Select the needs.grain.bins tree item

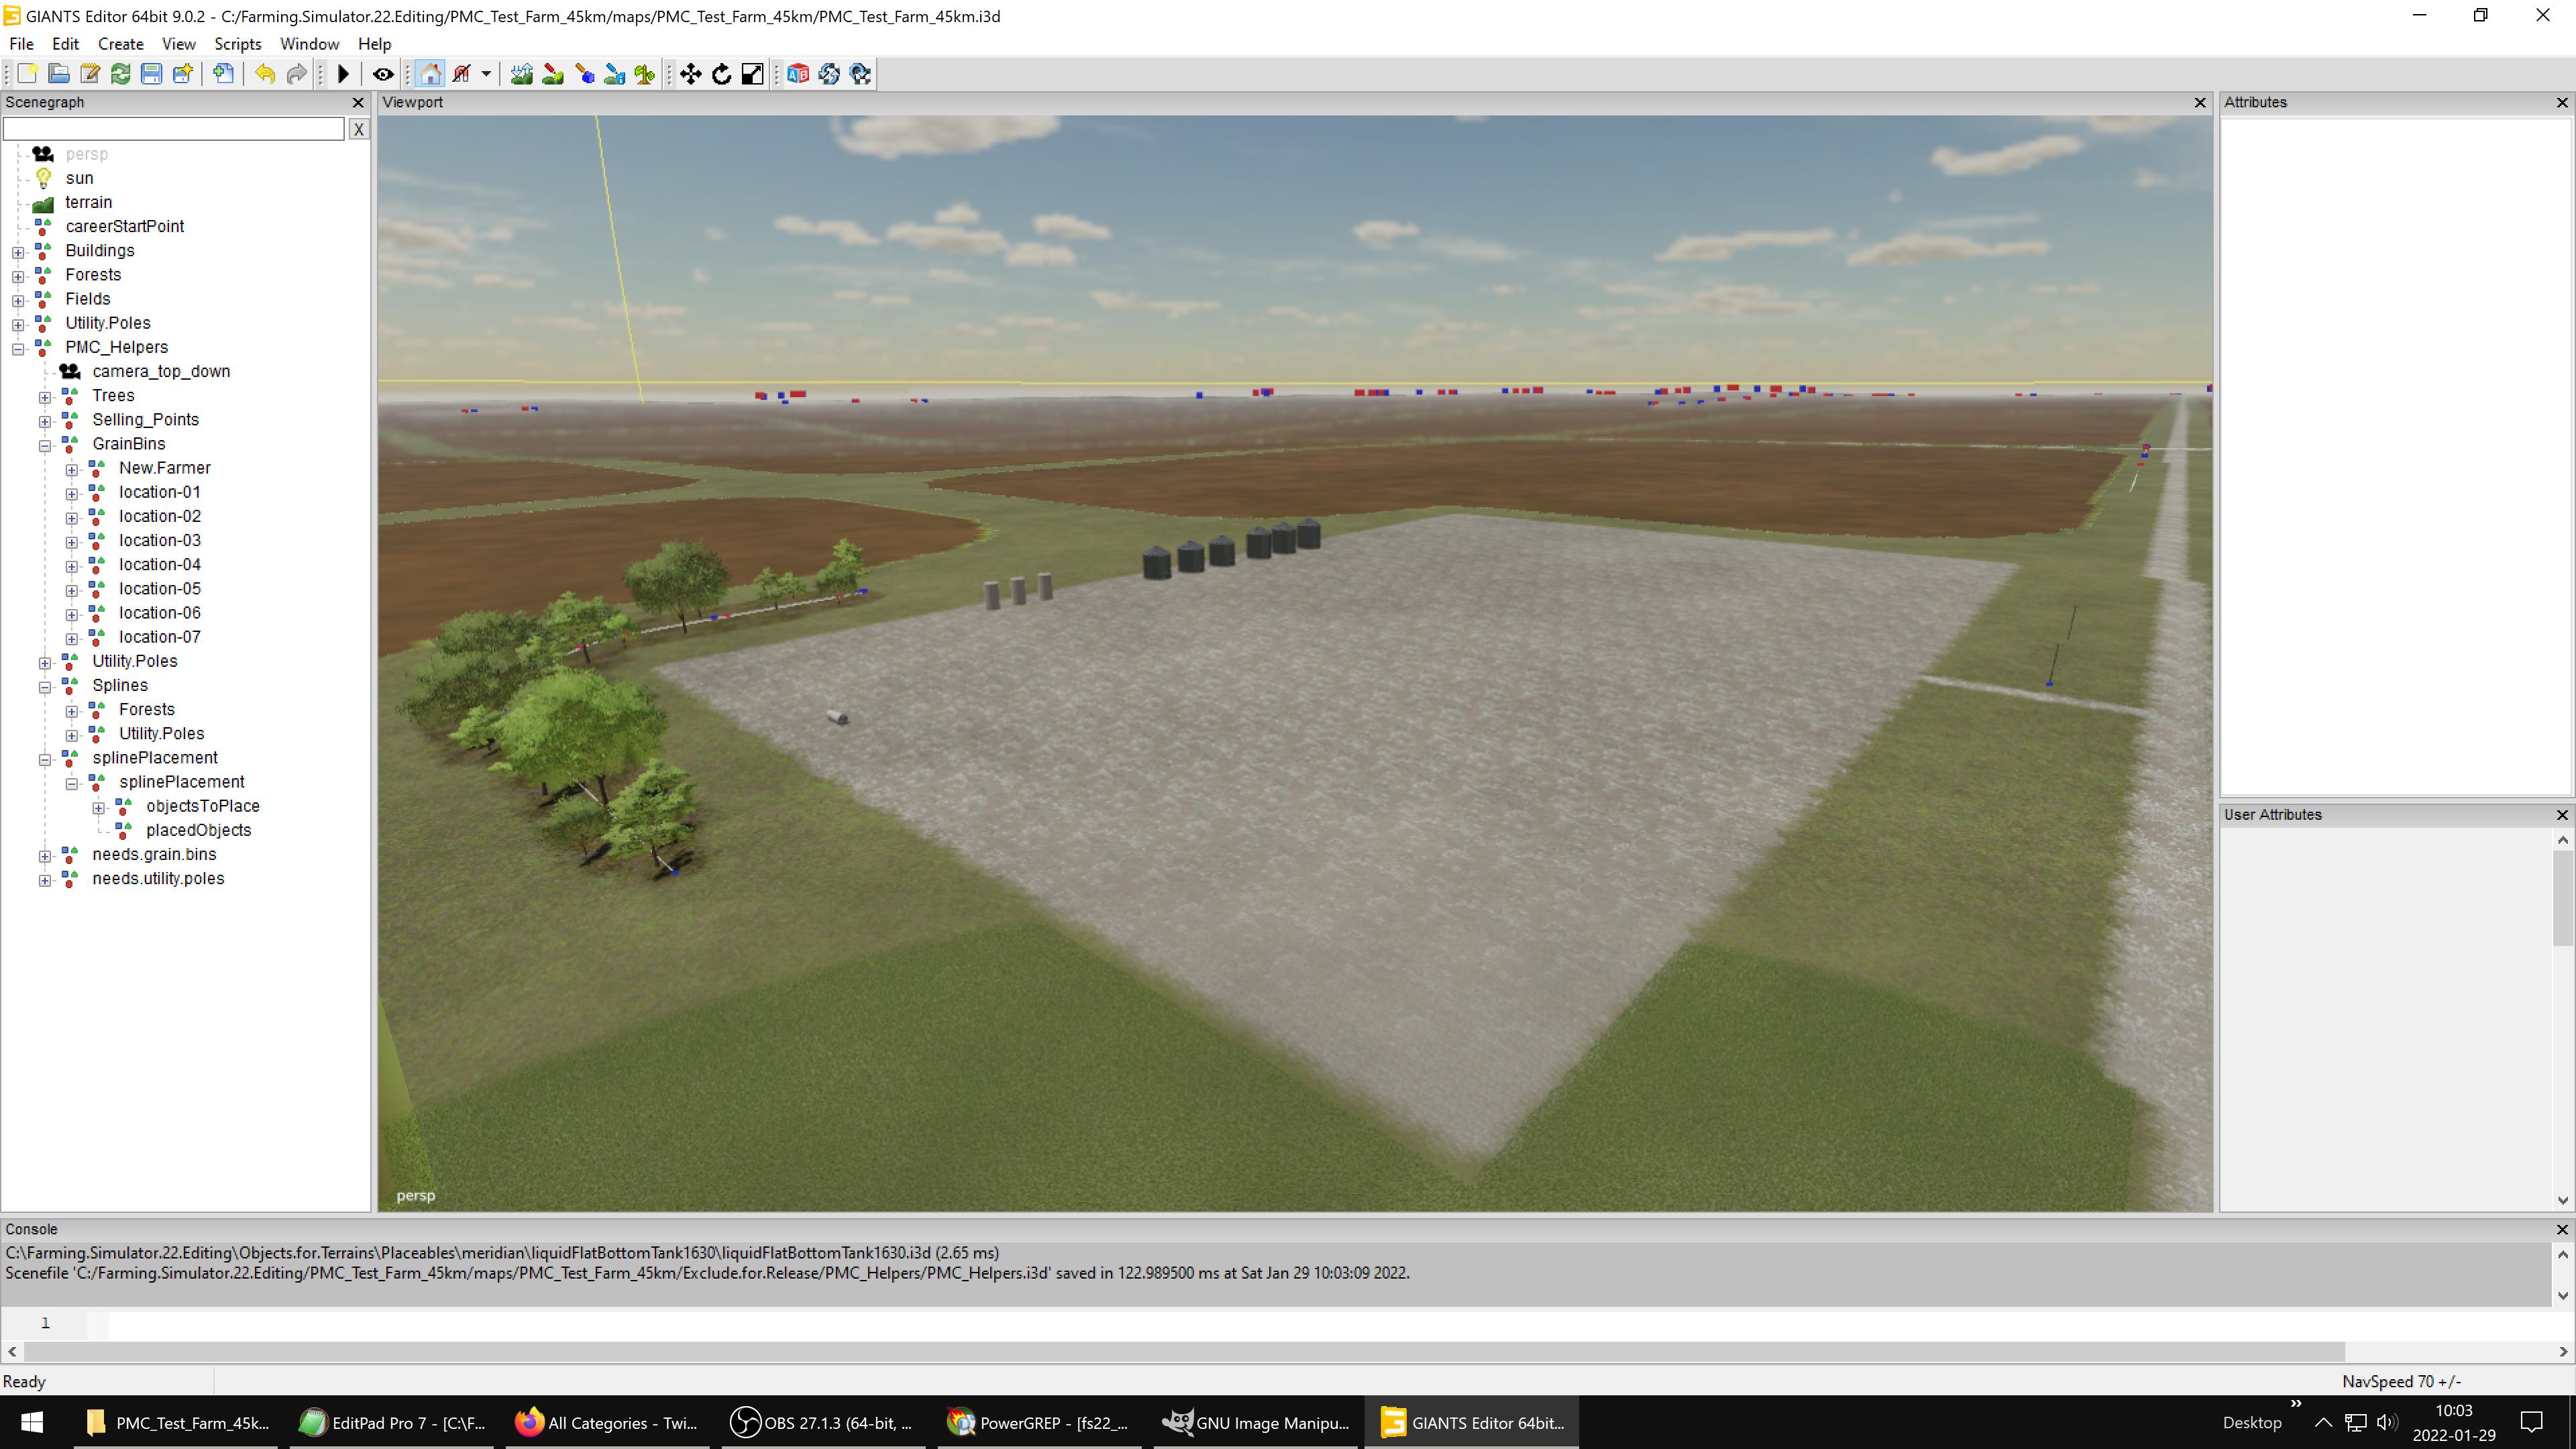coord(154,854)
